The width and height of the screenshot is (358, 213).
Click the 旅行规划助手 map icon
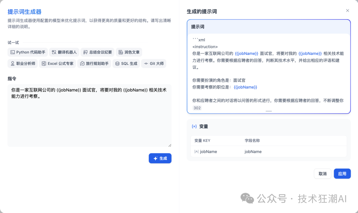[82, 64]
